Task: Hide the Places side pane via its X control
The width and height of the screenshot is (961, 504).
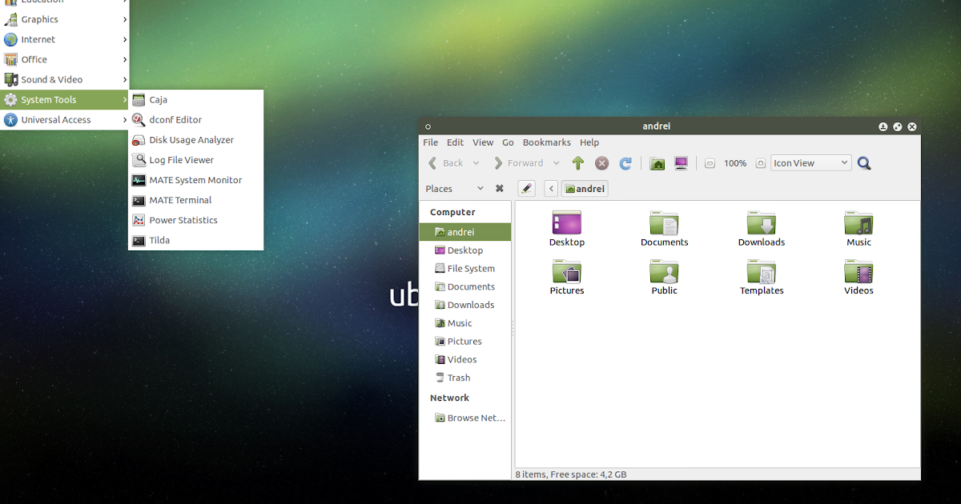Action: [499, 188]
